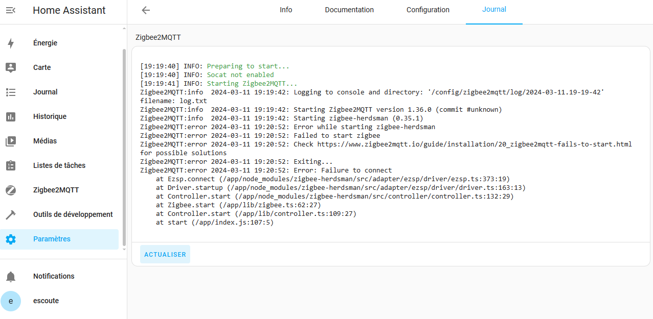The width and height of the screenshot is (653, 319).
Task: Open Notifications in the sidebar
Action: coord(59,277)
